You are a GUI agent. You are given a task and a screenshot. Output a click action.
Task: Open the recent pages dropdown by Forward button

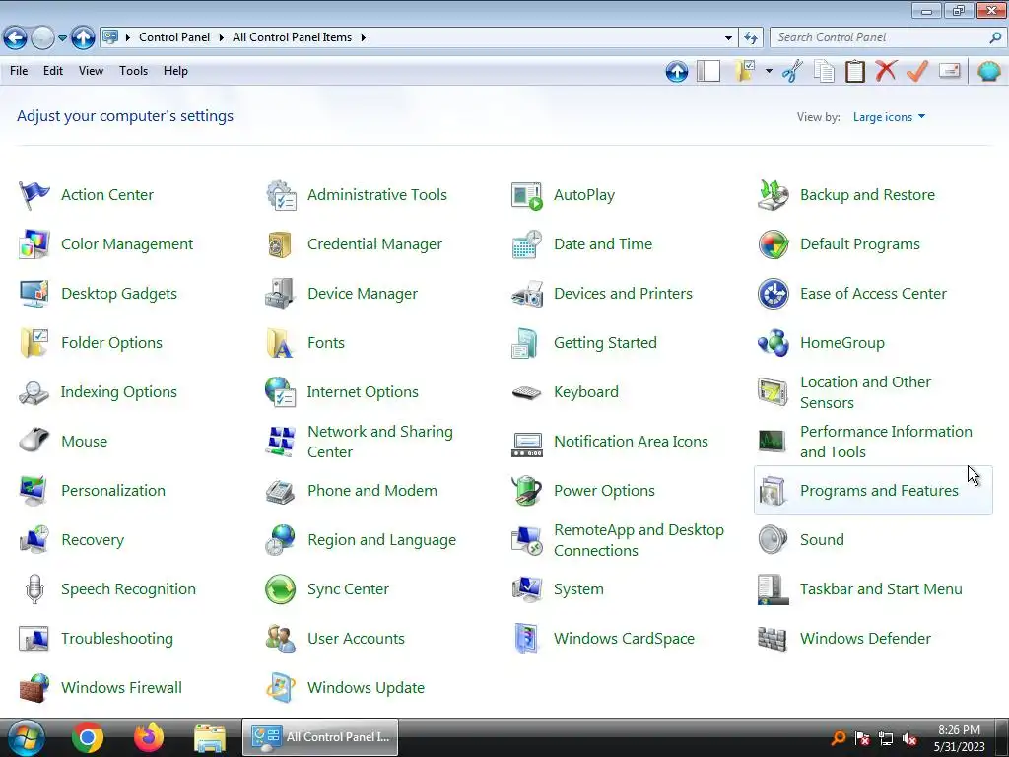[62, 38]
